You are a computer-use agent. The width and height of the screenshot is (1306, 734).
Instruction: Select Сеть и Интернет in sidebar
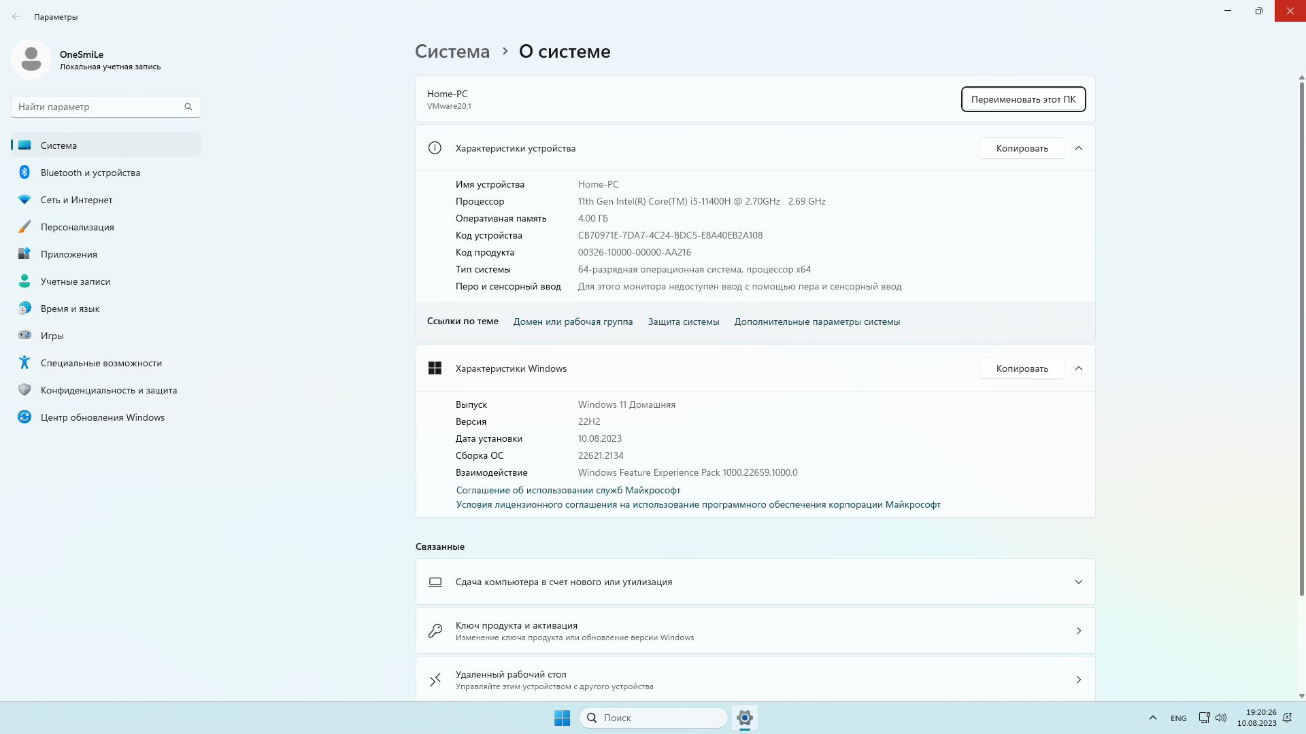(x=76, y=200)
